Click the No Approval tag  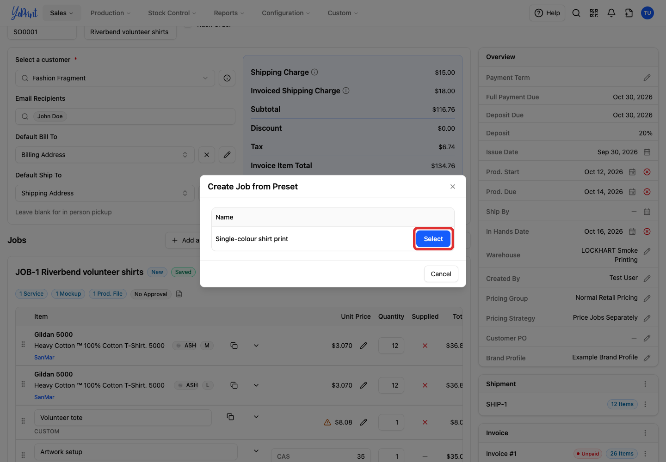click(x=151, y=294)
